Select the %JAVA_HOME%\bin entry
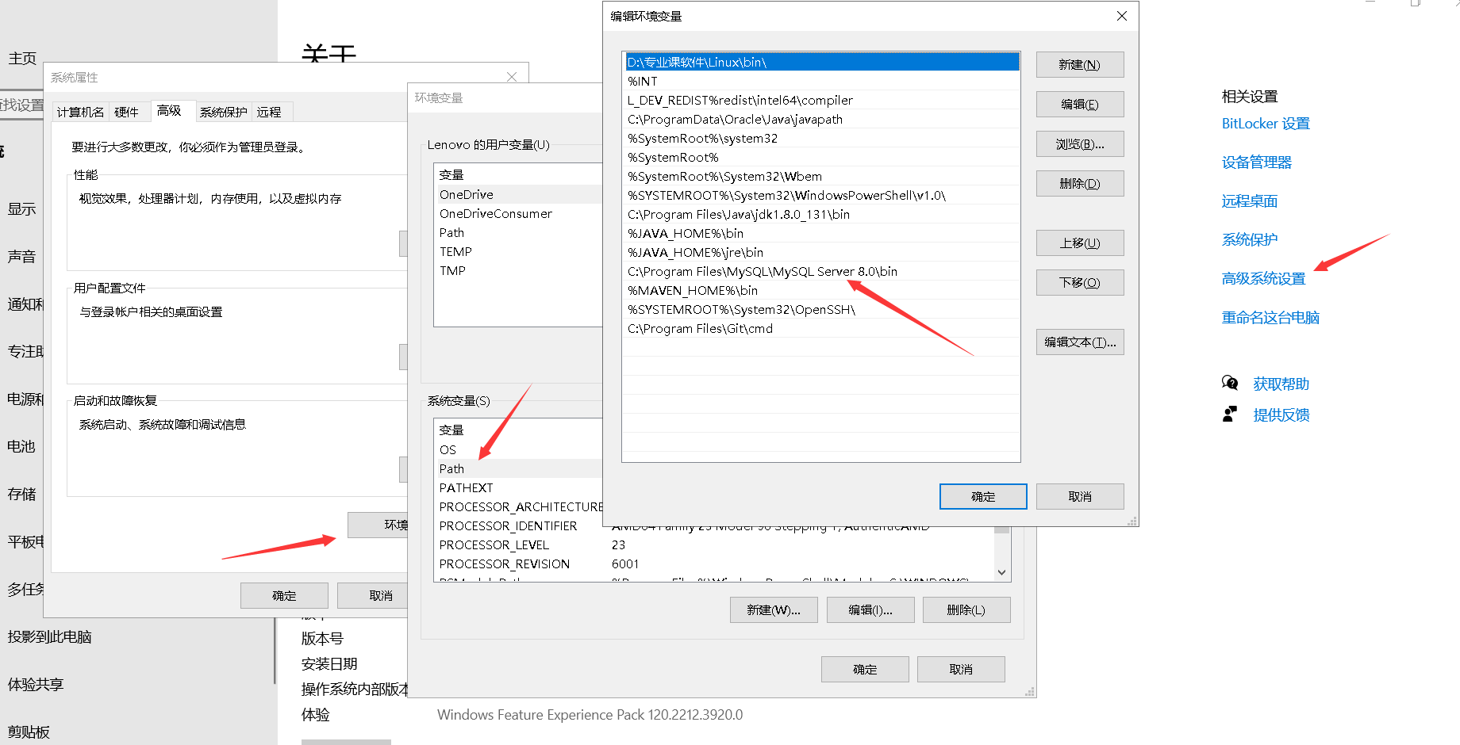Screen dimensions: 1460x745 point(821,233)
